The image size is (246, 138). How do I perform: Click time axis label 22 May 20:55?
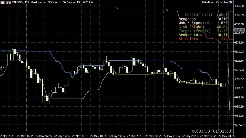click(153, 136)
